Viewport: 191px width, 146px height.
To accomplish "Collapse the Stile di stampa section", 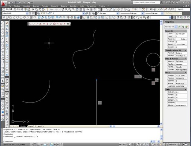I will tap(185, 59).
